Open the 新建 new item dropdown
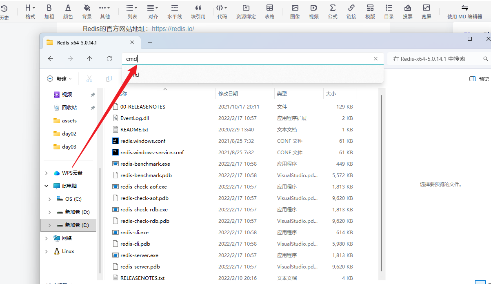 click(x=60, y=79)
